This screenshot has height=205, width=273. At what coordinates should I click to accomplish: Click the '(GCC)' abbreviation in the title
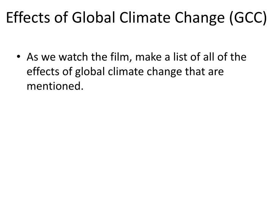coord(248,18)
